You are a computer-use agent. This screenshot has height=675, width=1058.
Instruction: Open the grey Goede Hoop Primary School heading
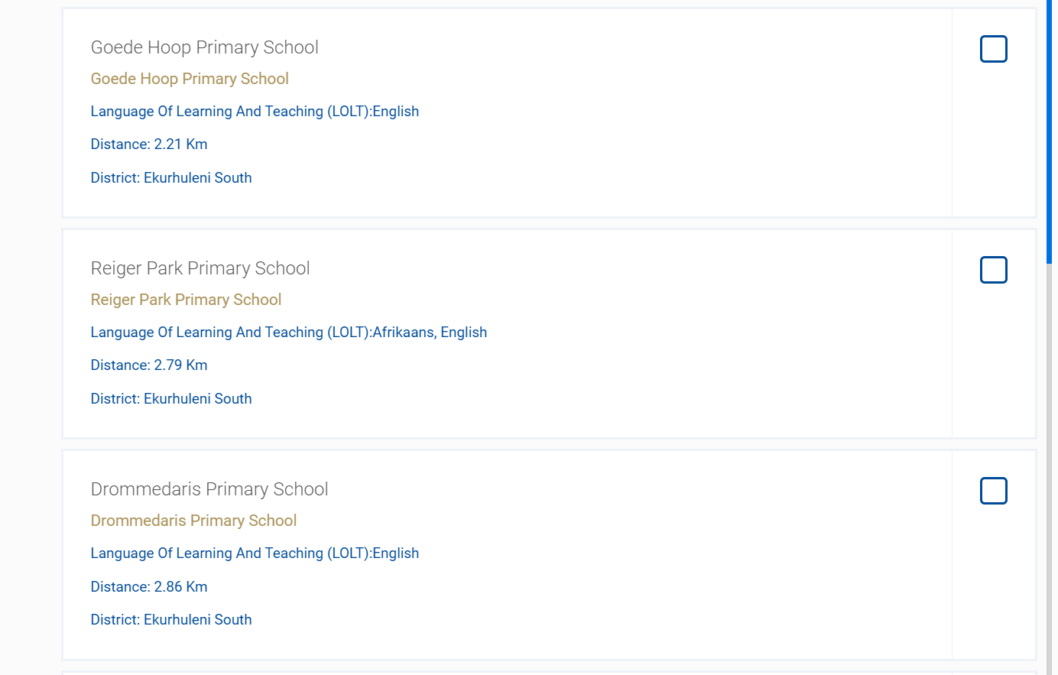(204, 47)
